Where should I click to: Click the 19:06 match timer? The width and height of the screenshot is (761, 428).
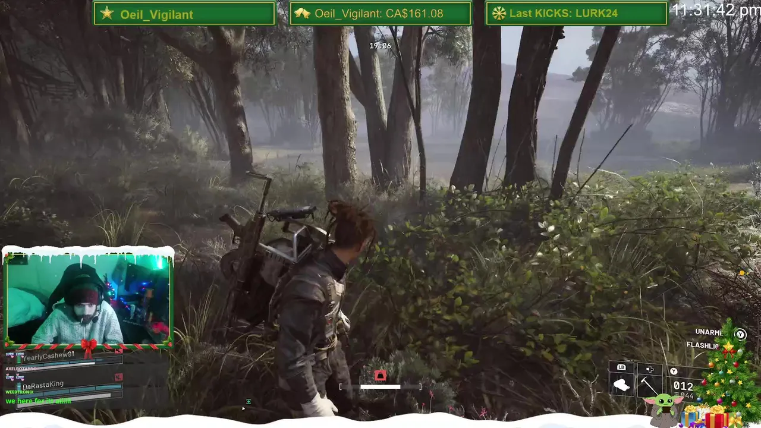[380, 46]
